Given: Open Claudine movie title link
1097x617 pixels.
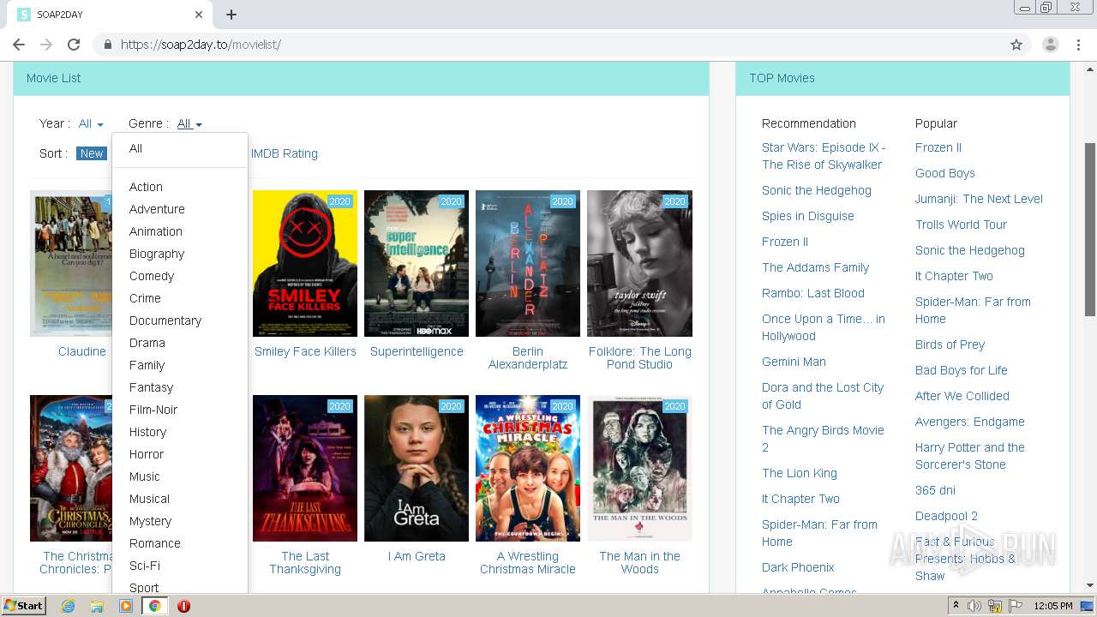Looking at the screenshot, I should coord(82,351).
